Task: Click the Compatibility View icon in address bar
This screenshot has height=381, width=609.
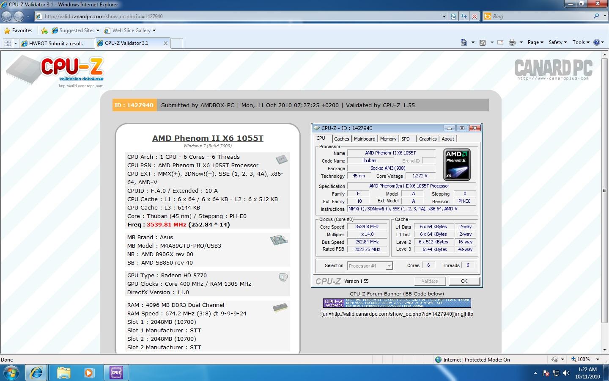Action: (453, 16)
